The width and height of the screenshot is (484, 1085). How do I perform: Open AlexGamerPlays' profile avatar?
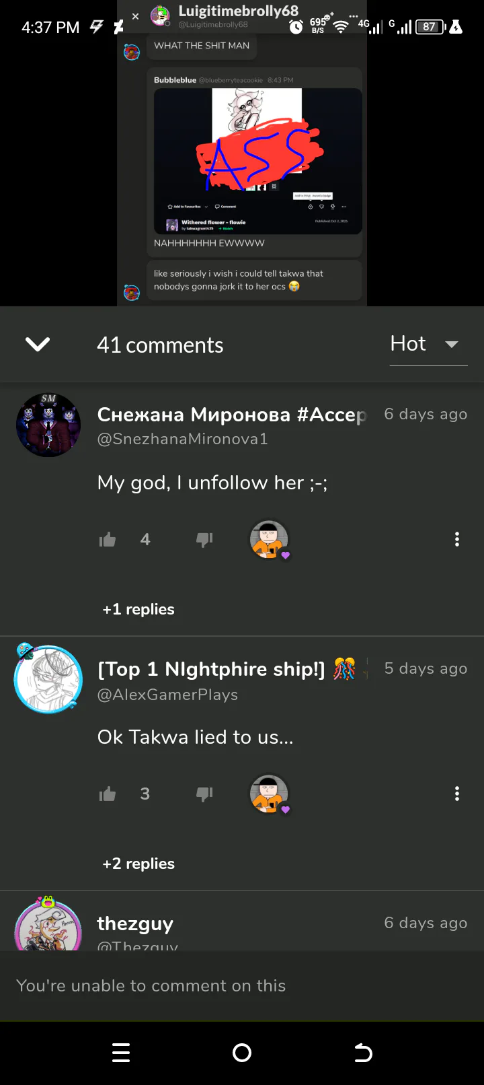tap(48, 679)
